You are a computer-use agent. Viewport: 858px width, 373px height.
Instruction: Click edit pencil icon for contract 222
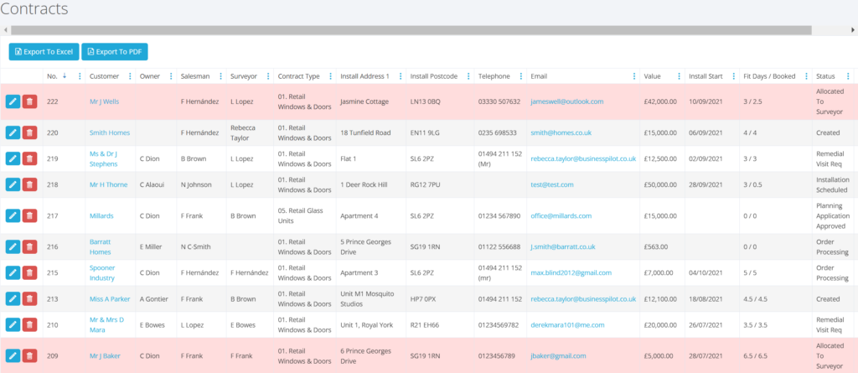coord(13,101)
